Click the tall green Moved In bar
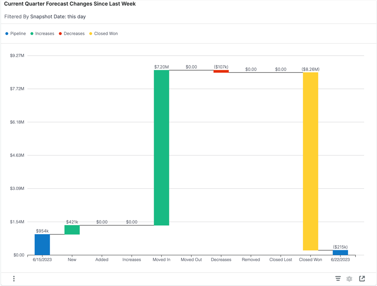This screenshot has width=377, height=286. click(161, 148)
